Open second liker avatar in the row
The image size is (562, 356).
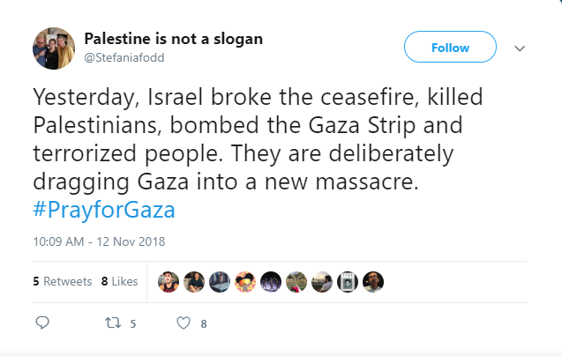(x=194, y=282)
